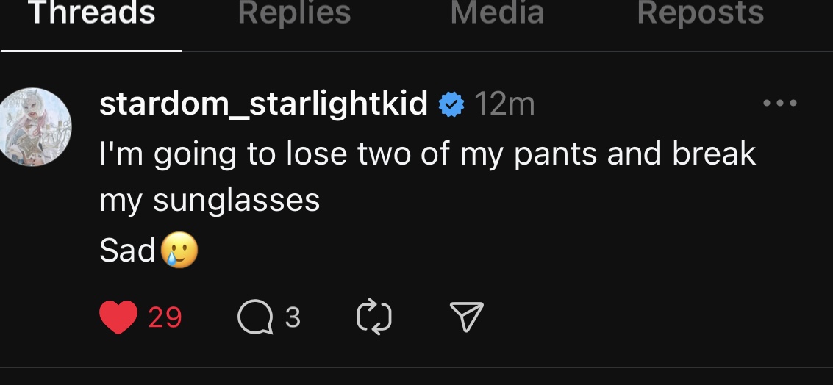Click the word "pants" in the post

(x=543, y=154)
